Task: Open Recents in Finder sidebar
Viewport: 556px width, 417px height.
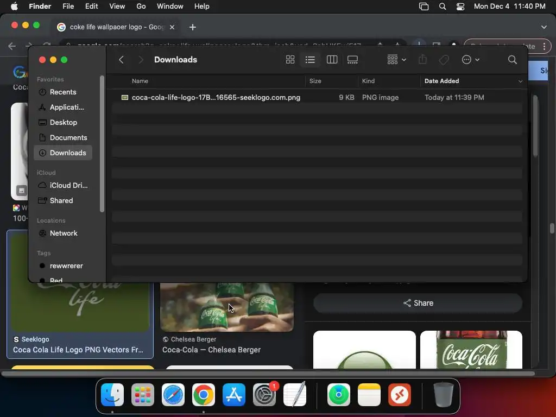Action: tap(63, 92)
